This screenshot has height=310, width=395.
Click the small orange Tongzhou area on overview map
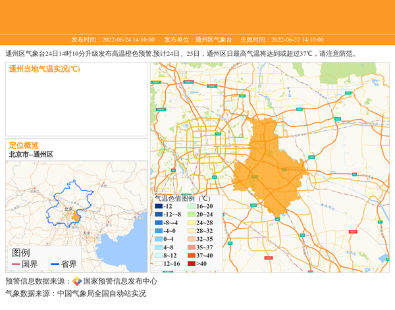(76, 216)
